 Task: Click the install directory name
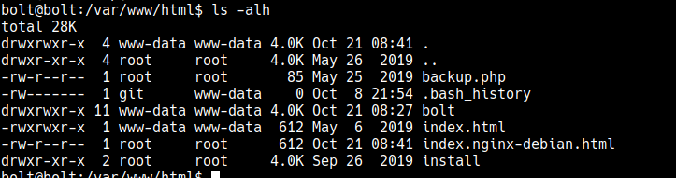[451, 161]
